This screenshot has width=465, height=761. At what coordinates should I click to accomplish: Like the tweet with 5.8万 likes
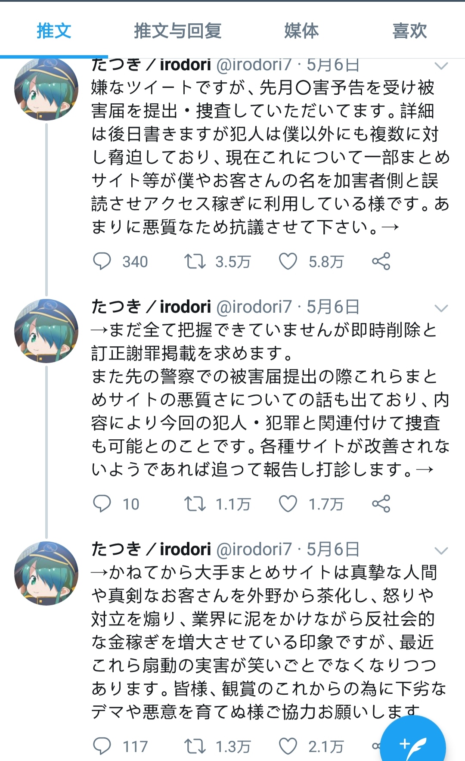click(288, 261)
